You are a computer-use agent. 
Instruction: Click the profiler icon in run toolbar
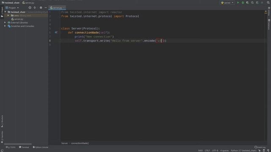[252, 3]
